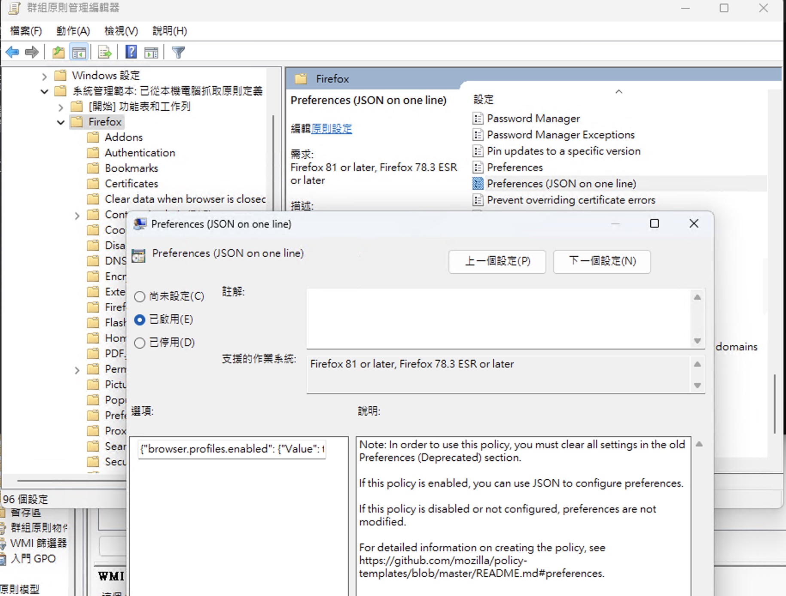Expand the Cont... folder tree node
Image resolution: width=786 pixels, height=596 pixels.
point(77,216)
